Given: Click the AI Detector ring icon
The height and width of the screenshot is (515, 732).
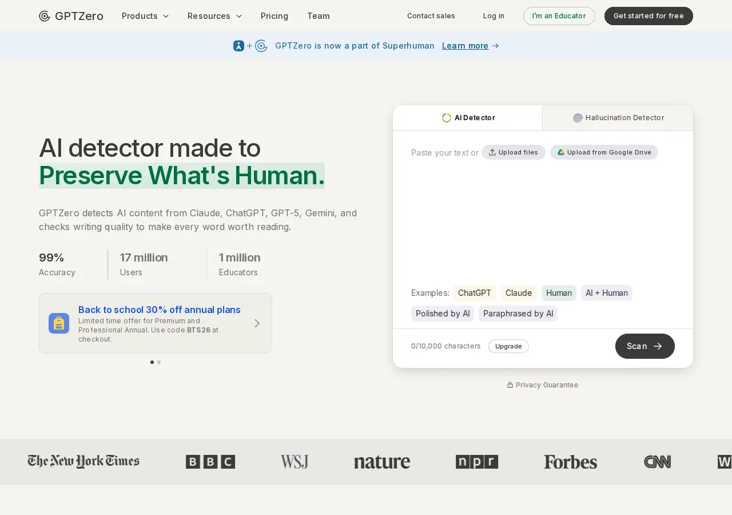Looking at the screenshot, I should [x=447, y=118].
